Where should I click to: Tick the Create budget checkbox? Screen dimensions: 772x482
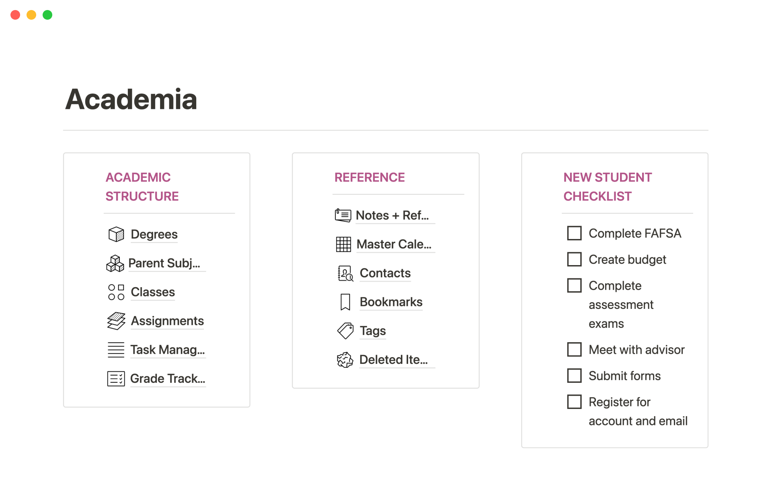(x=574, y=259)
